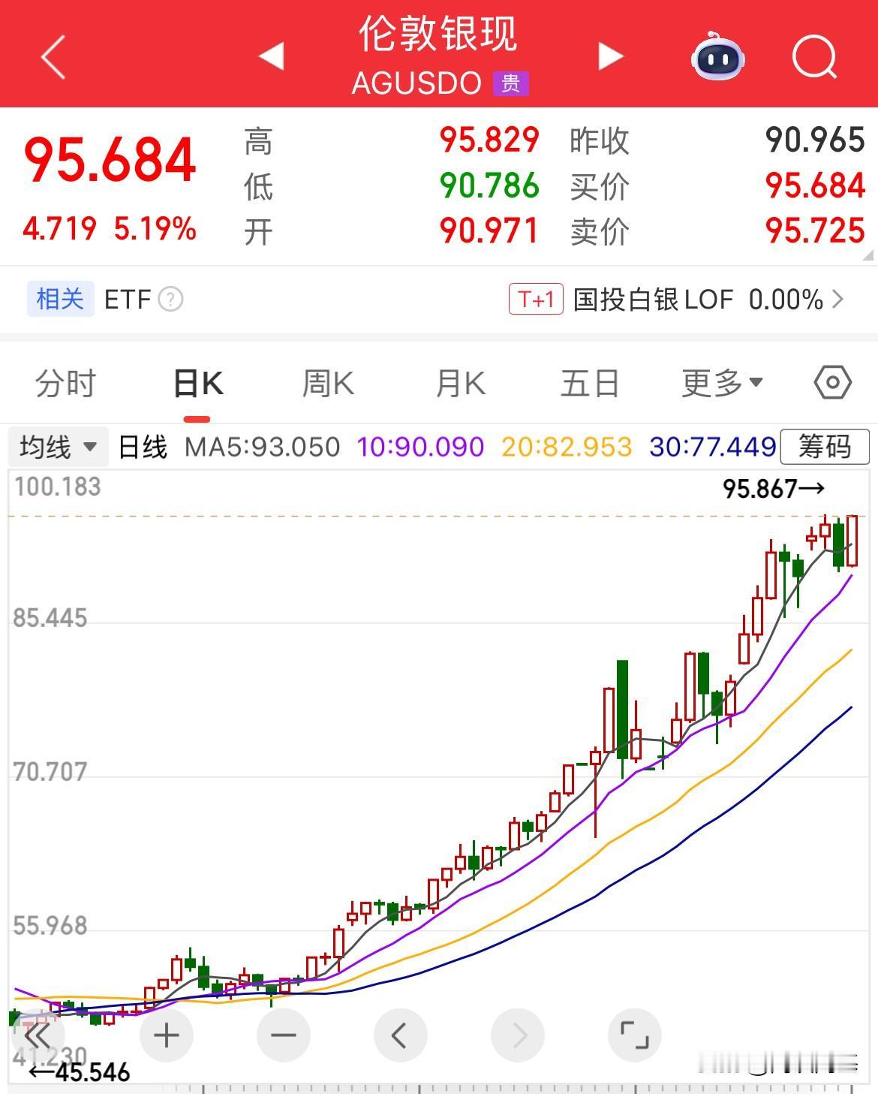This screenshot has height=1094, width=878.
Task: Click the 相关 ETF link
Action: (60, 299)
